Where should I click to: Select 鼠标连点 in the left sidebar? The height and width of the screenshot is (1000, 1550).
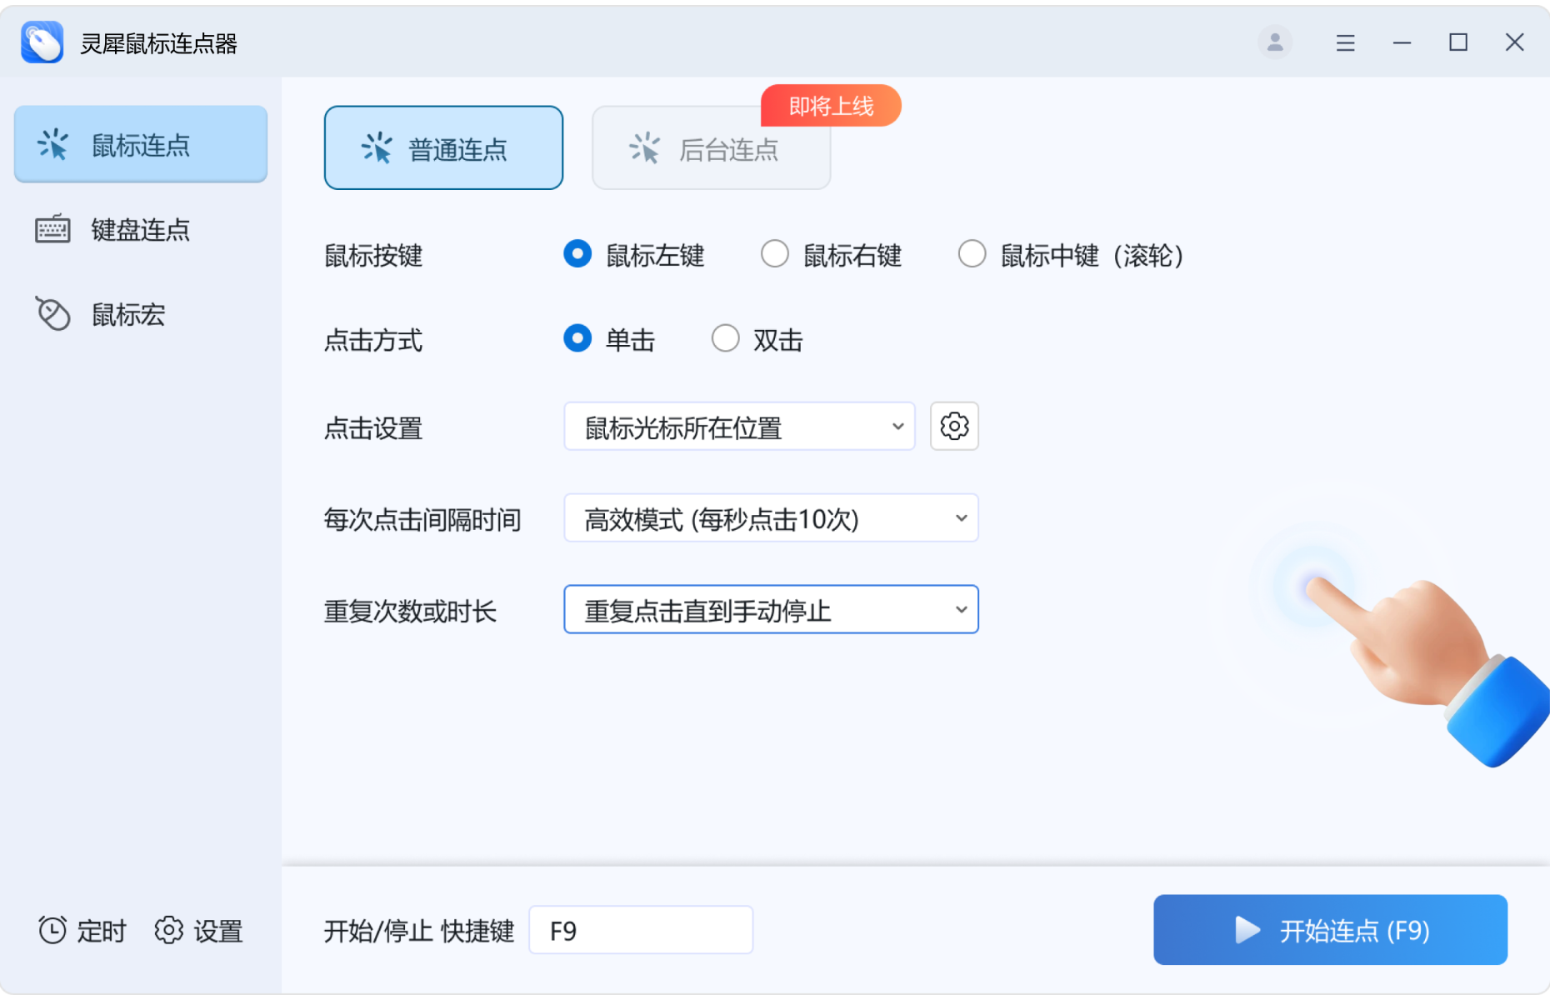point(140,144)
